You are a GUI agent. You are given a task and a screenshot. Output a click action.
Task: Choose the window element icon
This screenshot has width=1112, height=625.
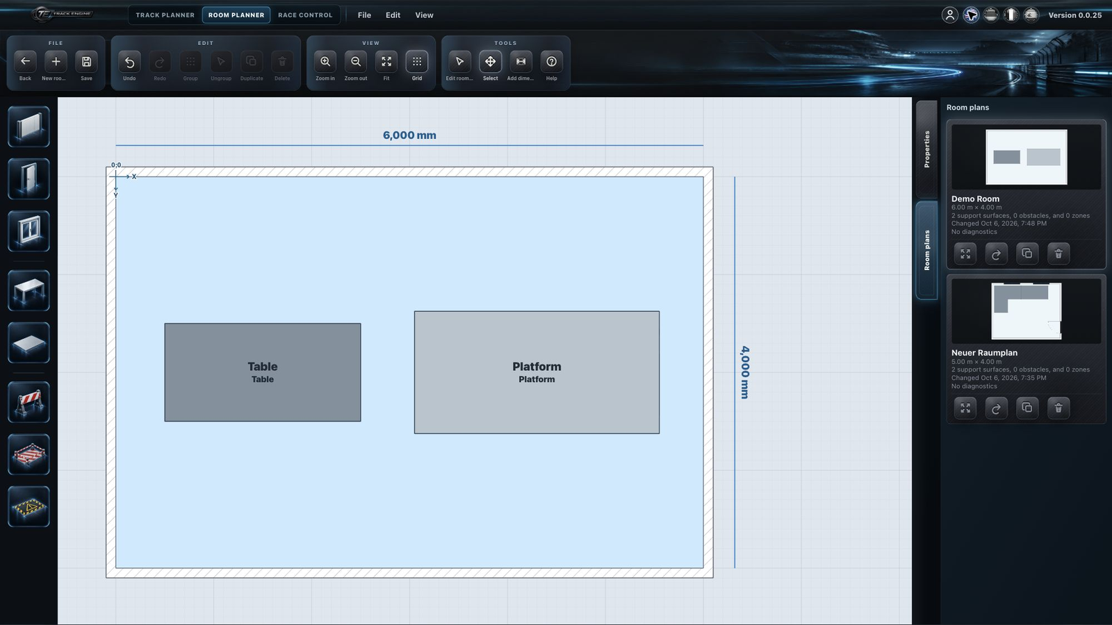[28, 231]
